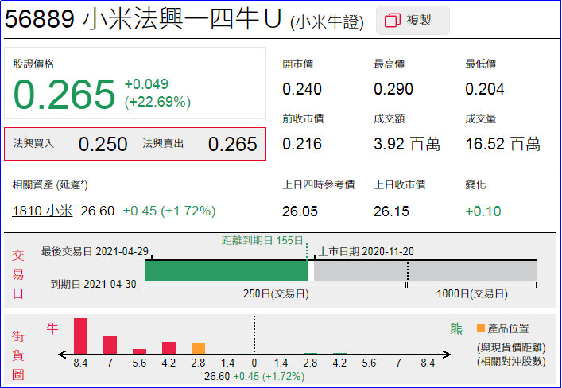This screenshot has height=388, width=562.
Task: Click the 最低價 value 0.204
Action: tap(485, 89)
